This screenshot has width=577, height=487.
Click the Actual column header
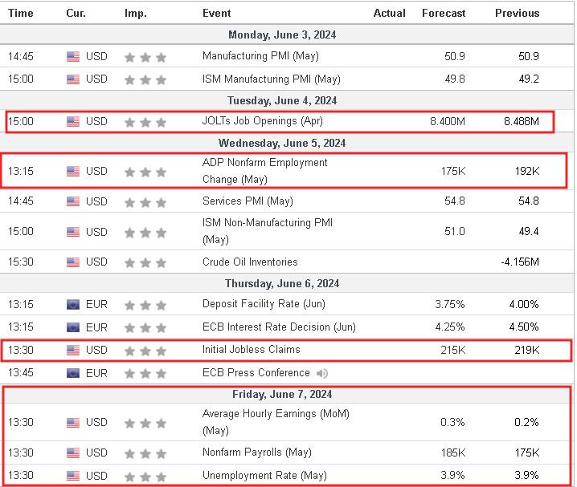coord(389,13)
